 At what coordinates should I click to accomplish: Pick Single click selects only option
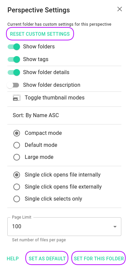(x=17, y=199)
